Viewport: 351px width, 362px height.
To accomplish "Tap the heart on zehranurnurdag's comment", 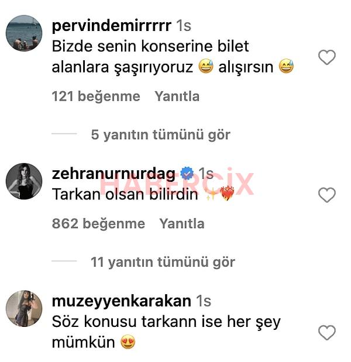I will coord(327,195).
